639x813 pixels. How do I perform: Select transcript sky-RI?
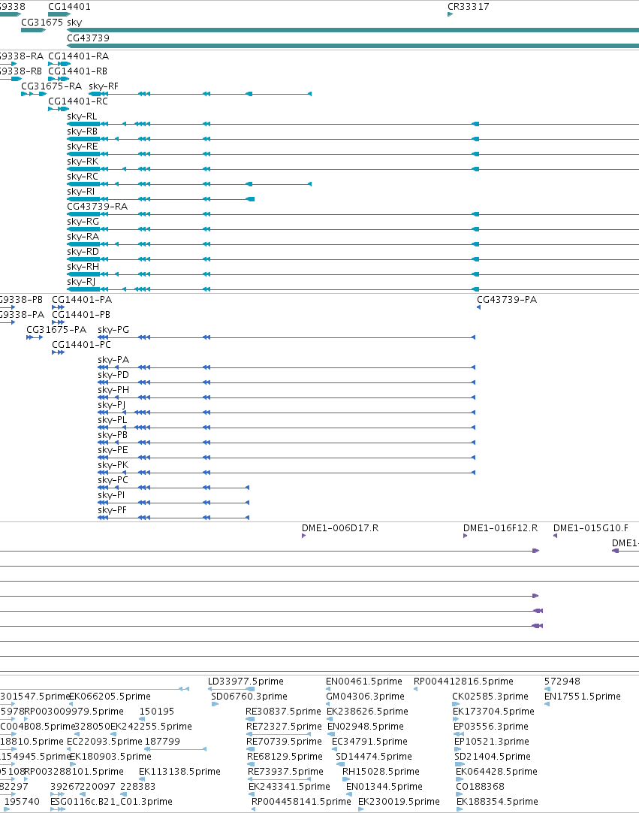tap(161, 199)
